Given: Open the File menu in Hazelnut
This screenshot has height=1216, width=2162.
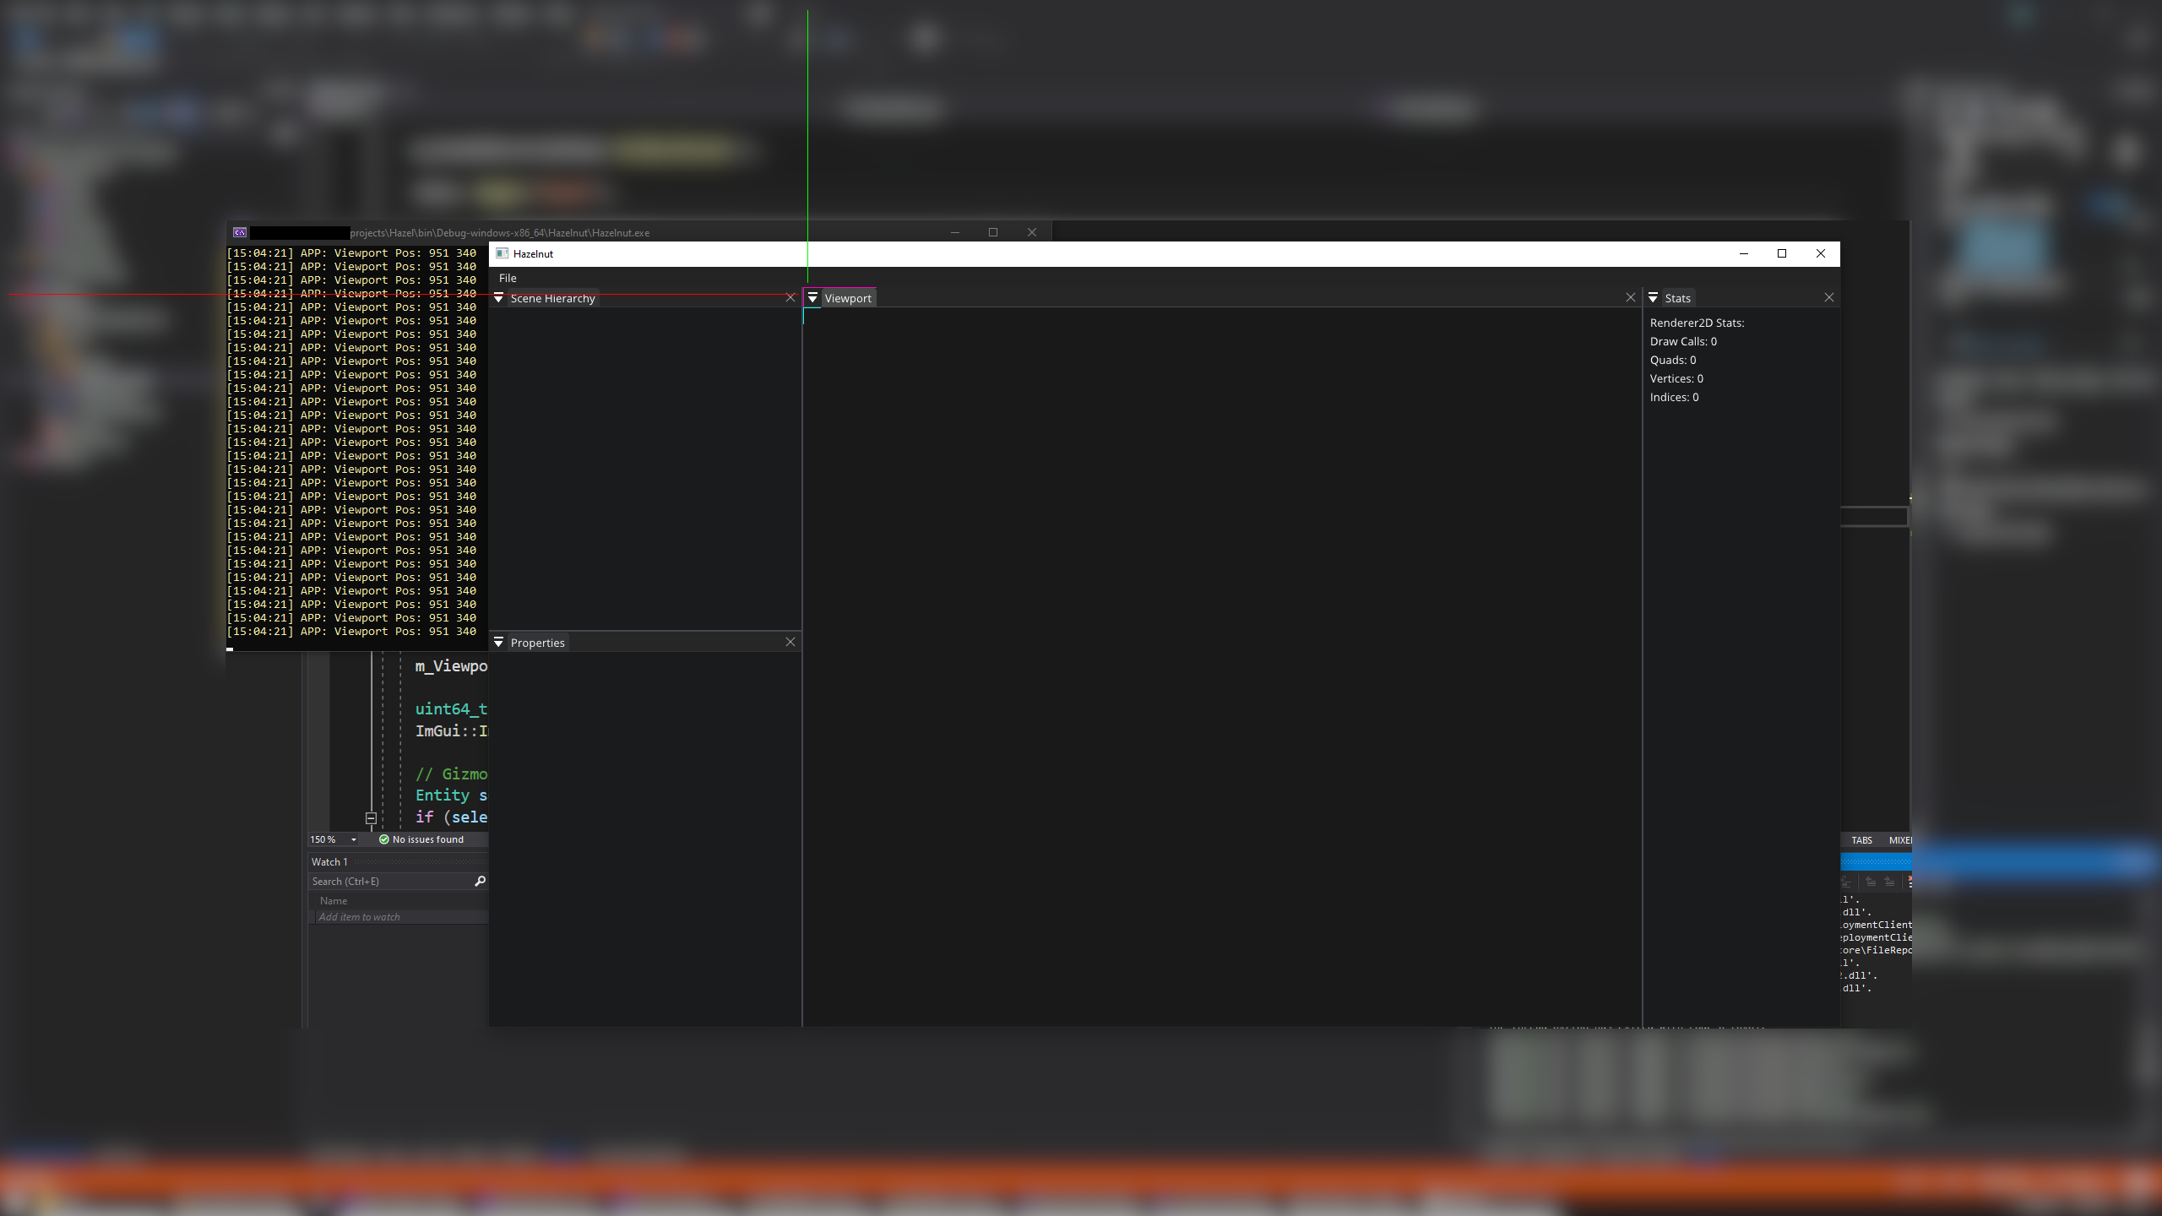Looking at the screenshot, I should [x=508, y=278].
